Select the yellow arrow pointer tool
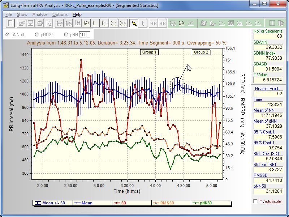 [134, 24]
